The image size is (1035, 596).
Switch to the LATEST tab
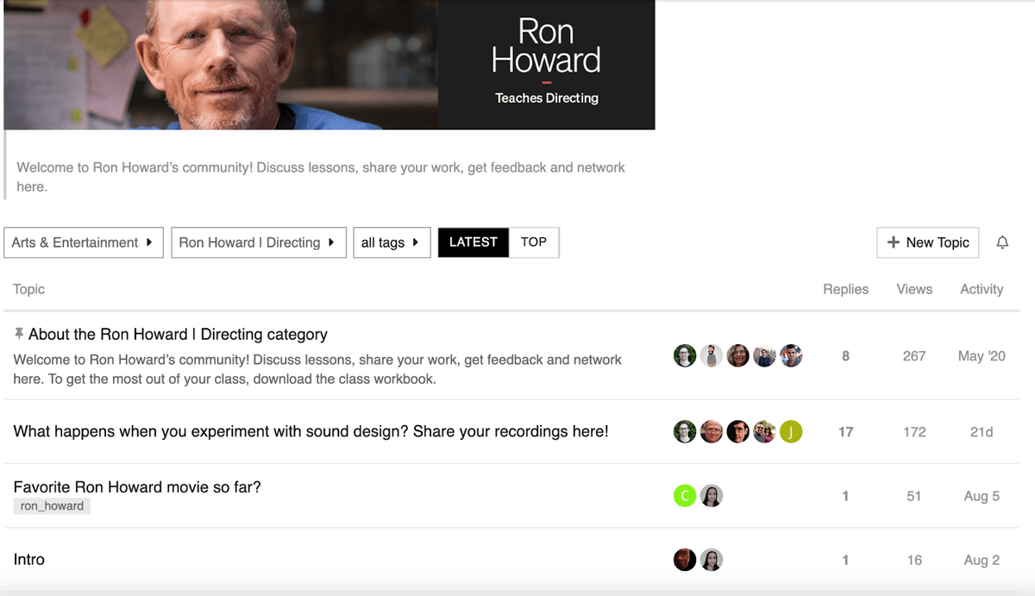click(x=474, y=242)
